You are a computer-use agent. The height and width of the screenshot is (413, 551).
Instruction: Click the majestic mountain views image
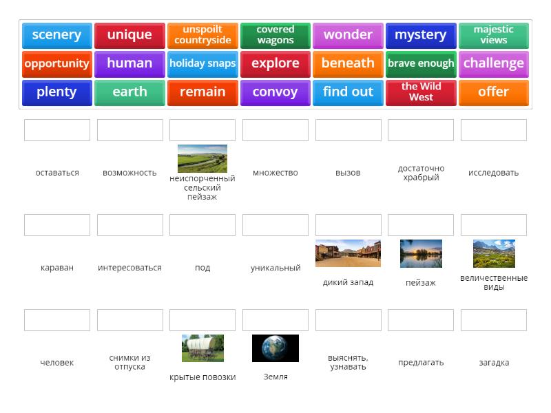(x=493, y=253)
